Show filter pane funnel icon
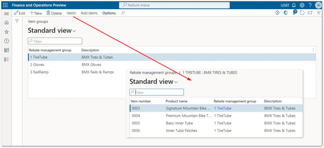The height and width of the screenshot is (148, 324). [x=17, y=21]
